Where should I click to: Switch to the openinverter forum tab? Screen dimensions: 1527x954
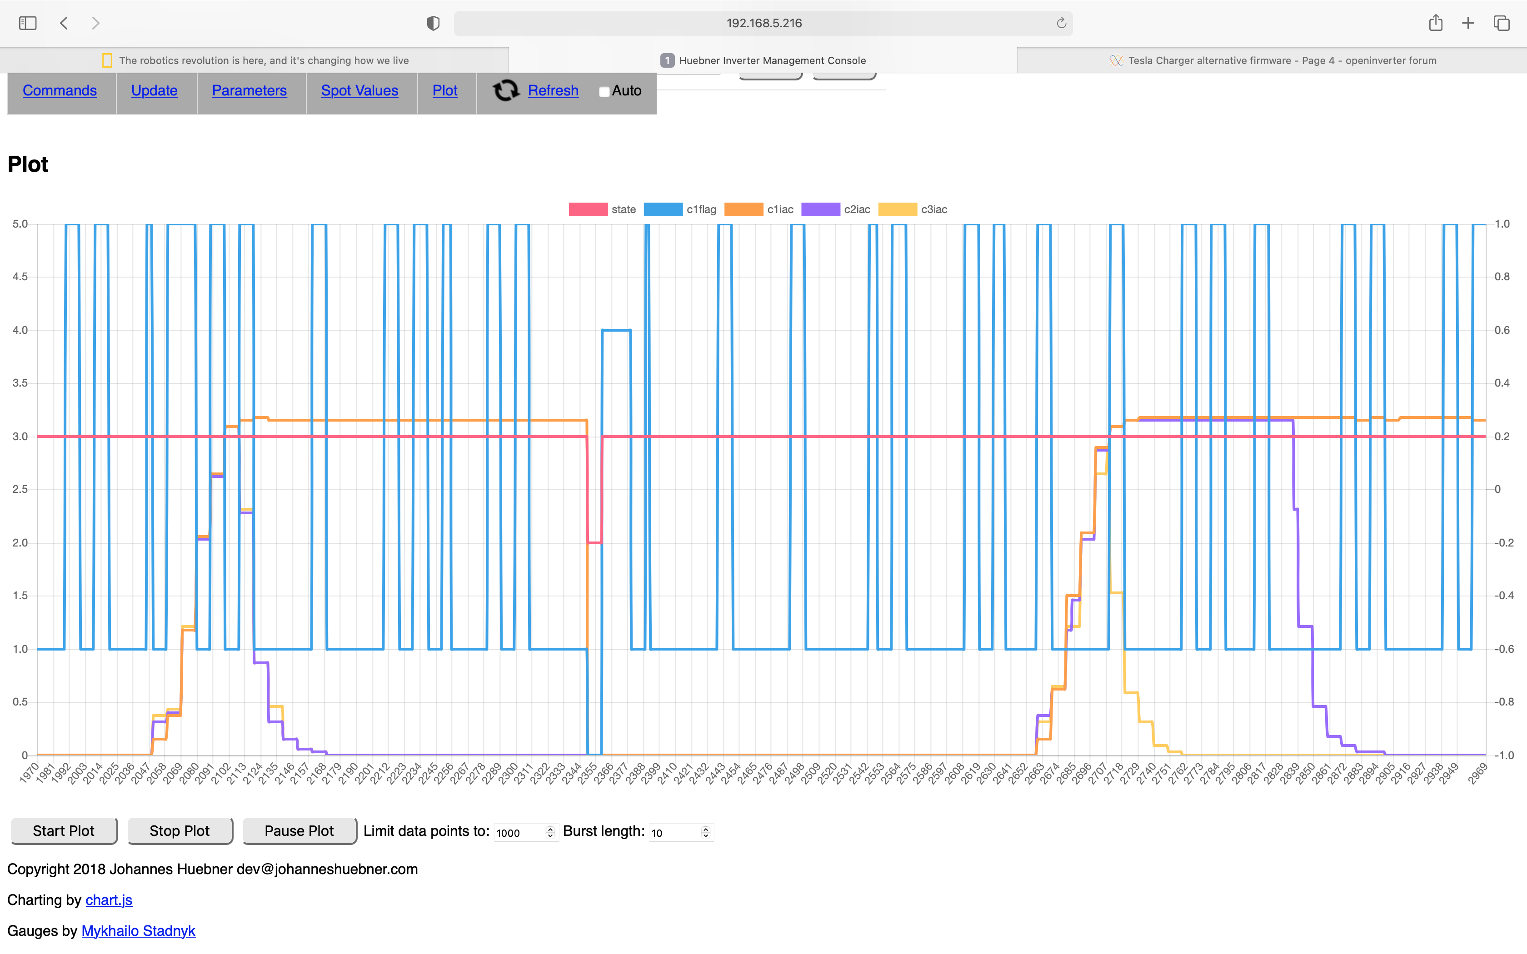pyautogui.click(x=1272, y=60)
